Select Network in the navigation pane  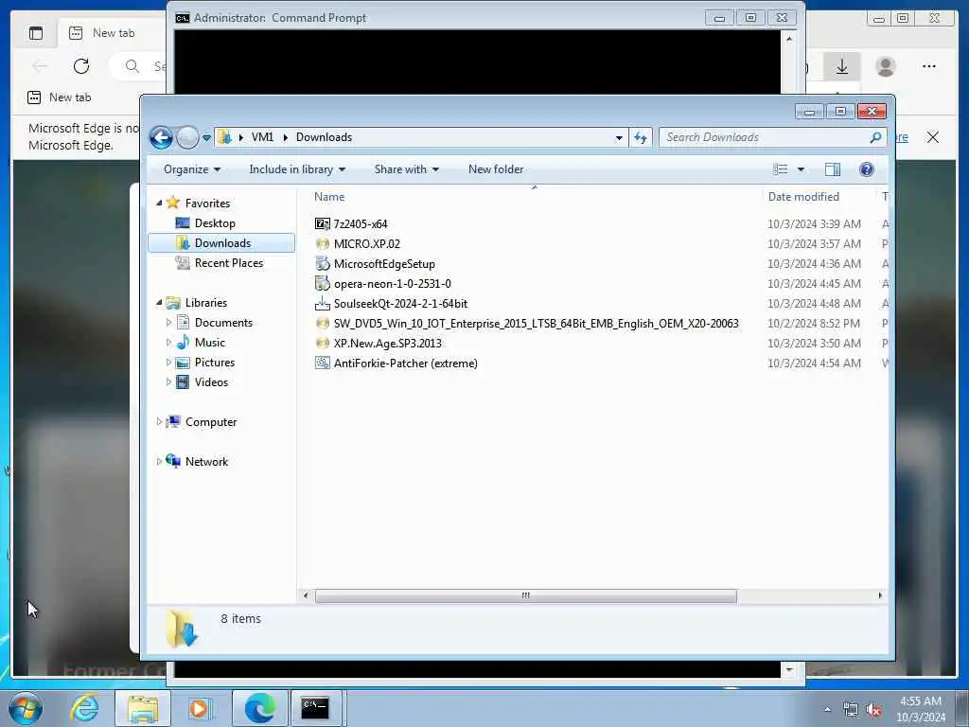point(206,462)
